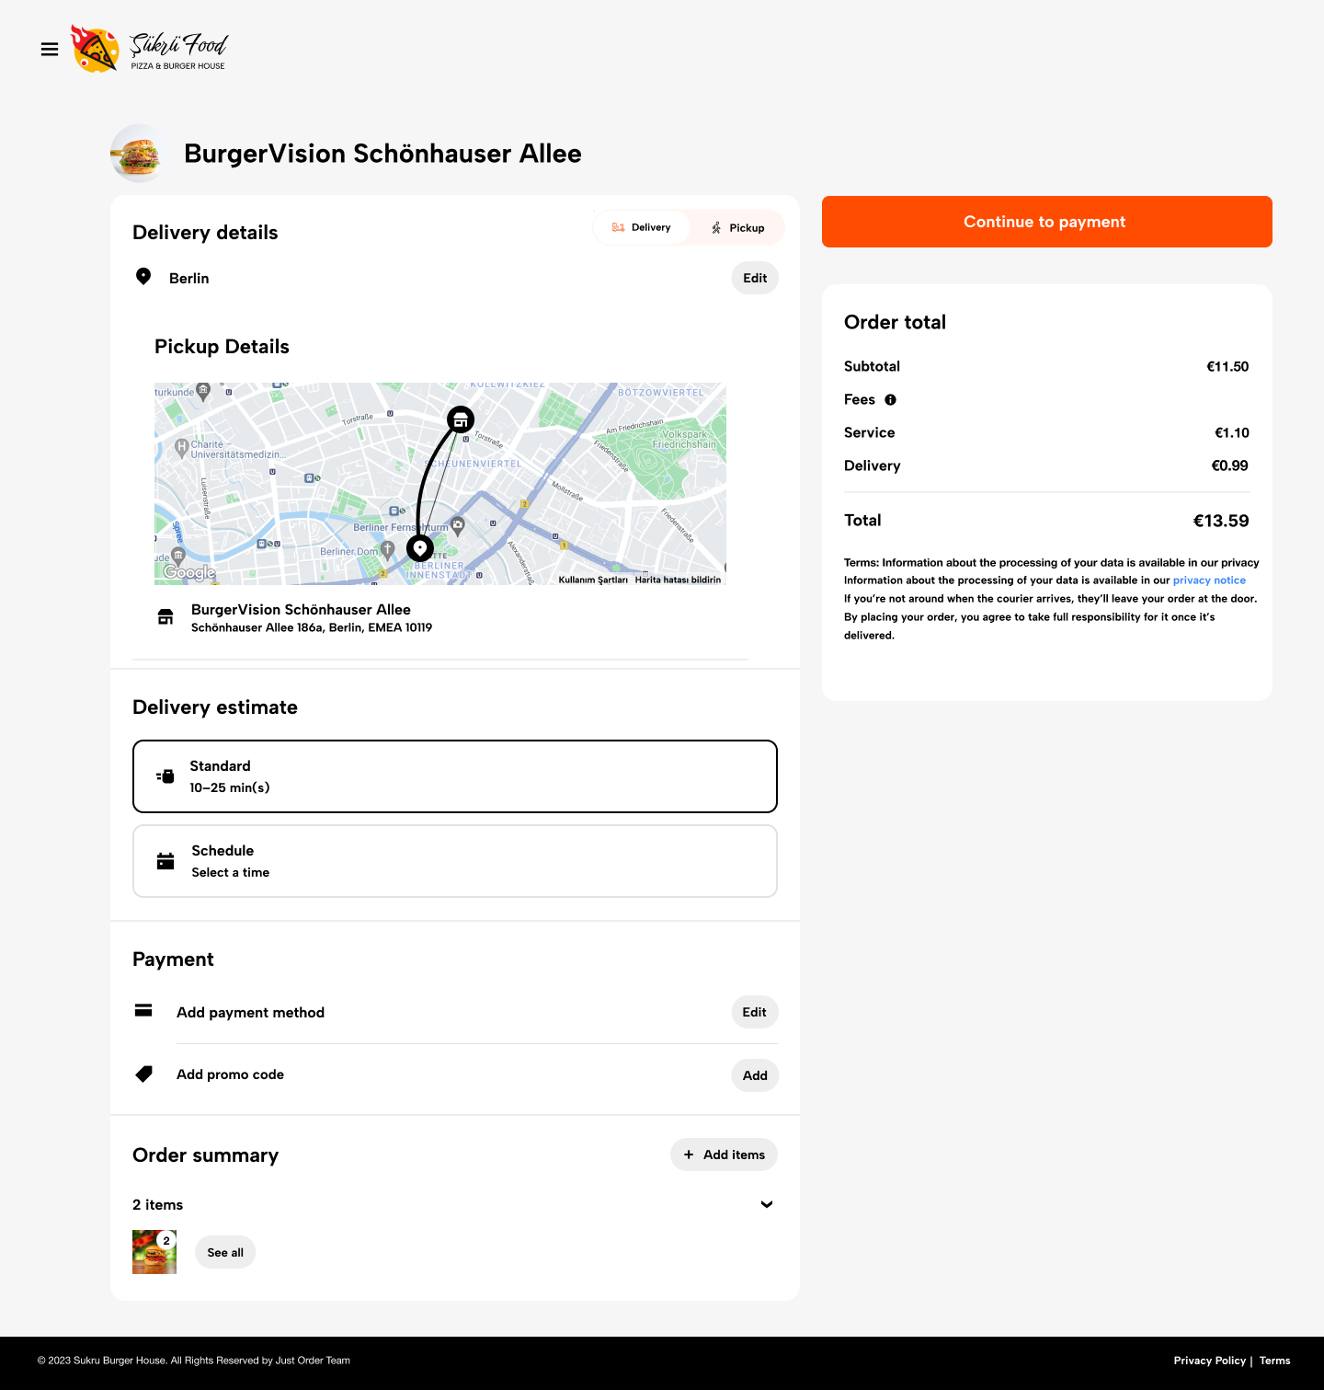Click the restaurant store marker on map
Screen dimensions: 1324x1390
click(461, 420)
